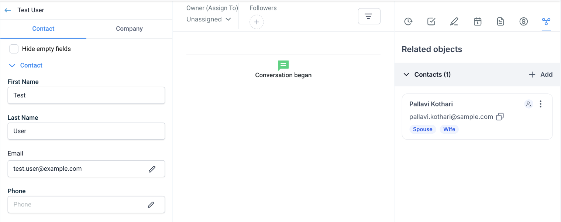Remove Pallavi Kothari's relation using person icon
This screenshot has height=222, width=561.
coord(529,104)
